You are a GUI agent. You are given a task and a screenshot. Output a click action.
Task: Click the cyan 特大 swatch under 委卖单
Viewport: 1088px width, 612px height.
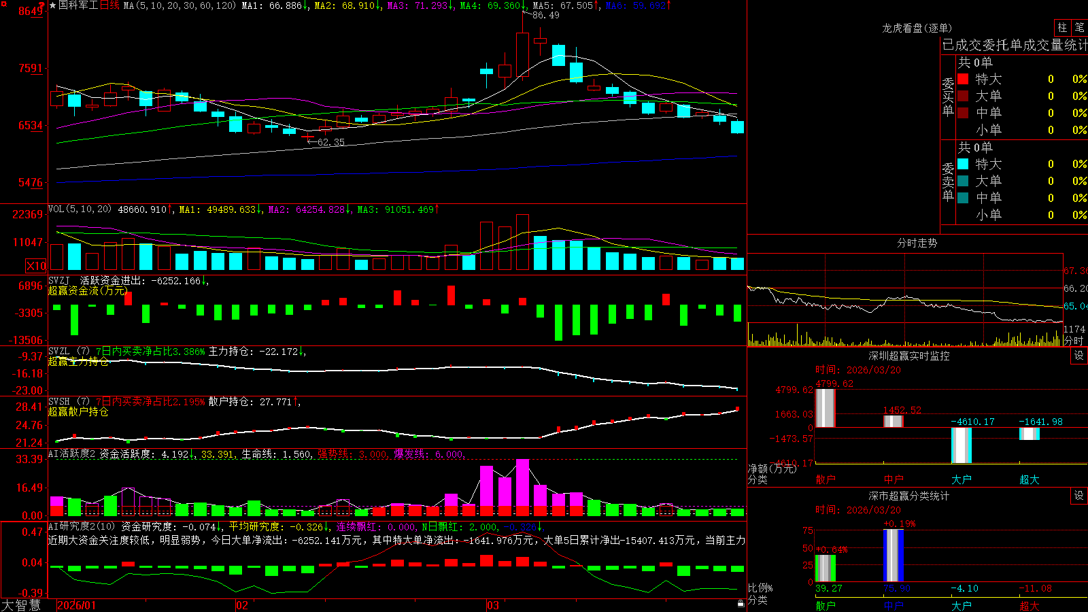pos(963,164)
